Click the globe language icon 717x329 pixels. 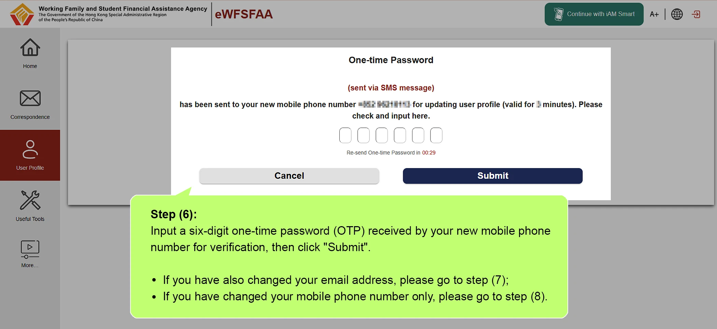(x=677, y=14)
